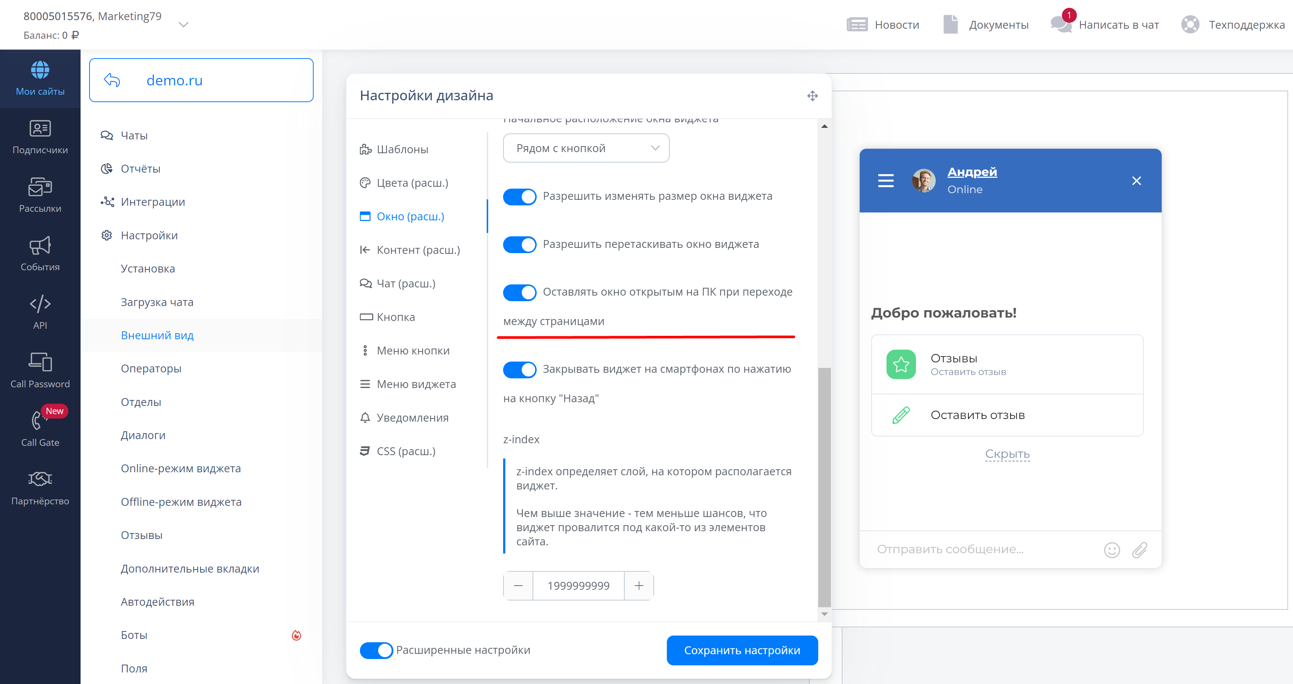Click the emoji smiley icon in chat
1293x684 pixels.
(1112, 550)
